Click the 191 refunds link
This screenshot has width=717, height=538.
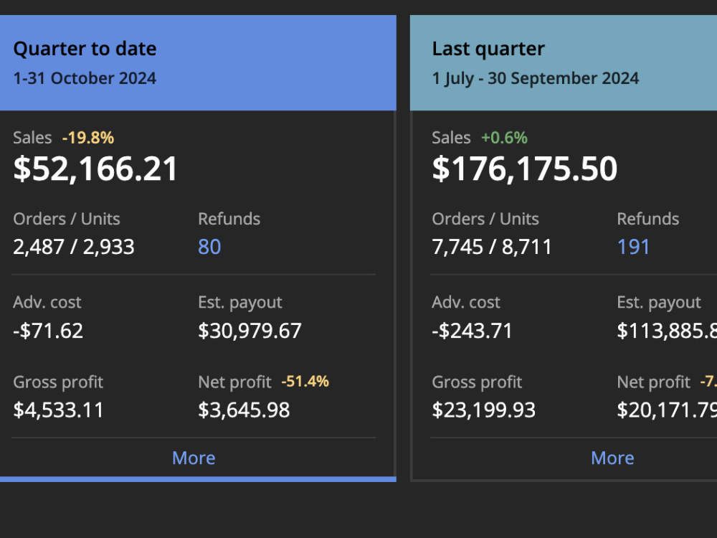click(x=633, y=247)
